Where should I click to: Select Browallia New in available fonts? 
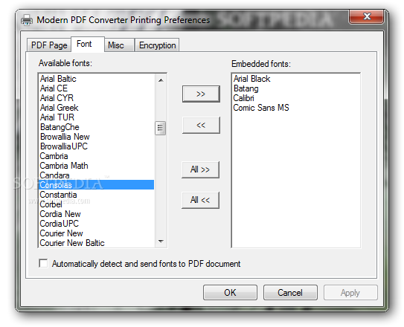(97, 137)
